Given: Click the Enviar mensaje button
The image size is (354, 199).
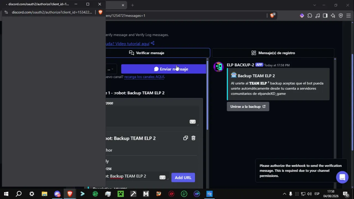Looking at the screenshot, I should pos(163,69).
